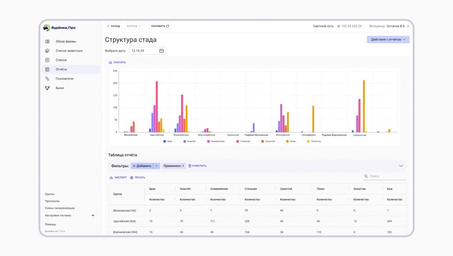Click the refresh icon next to Обновить
The width and height of the screenshot is (453, 256).
pos(168,26)
